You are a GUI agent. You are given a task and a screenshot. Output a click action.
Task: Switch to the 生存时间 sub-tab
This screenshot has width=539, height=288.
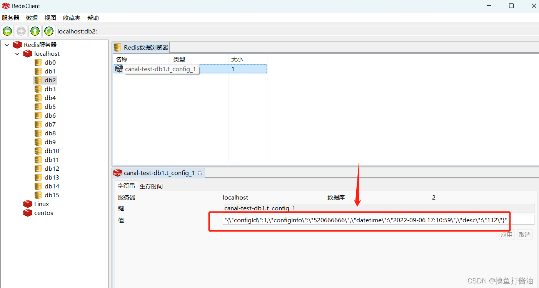151,186
